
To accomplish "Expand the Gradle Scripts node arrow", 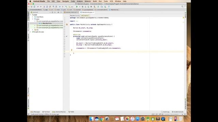I will pyautogui.click(x=31, y=32).
